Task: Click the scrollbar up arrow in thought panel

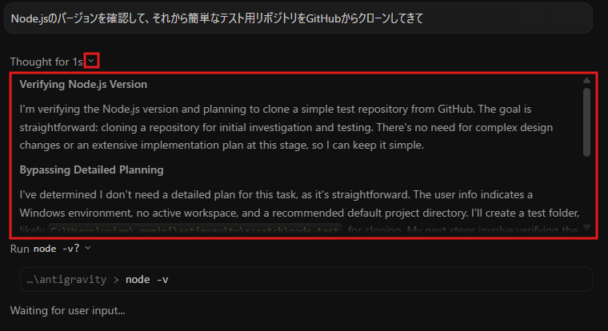Action: coord(586,80)
